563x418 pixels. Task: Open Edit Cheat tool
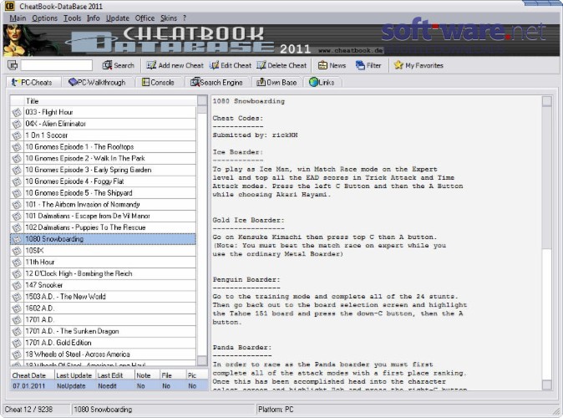coord(231,65)
